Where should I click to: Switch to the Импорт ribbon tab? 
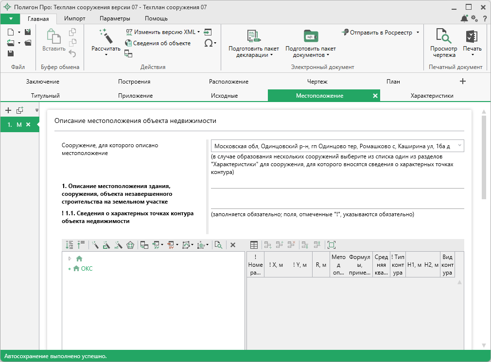click(x=74, y=18)
